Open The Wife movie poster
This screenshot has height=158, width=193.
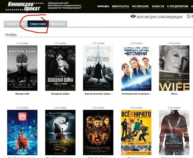(174, 68)
